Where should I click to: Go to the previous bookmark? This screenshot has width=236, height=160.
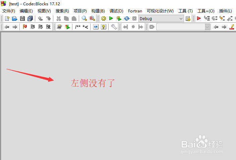click(x=33, y=27)
